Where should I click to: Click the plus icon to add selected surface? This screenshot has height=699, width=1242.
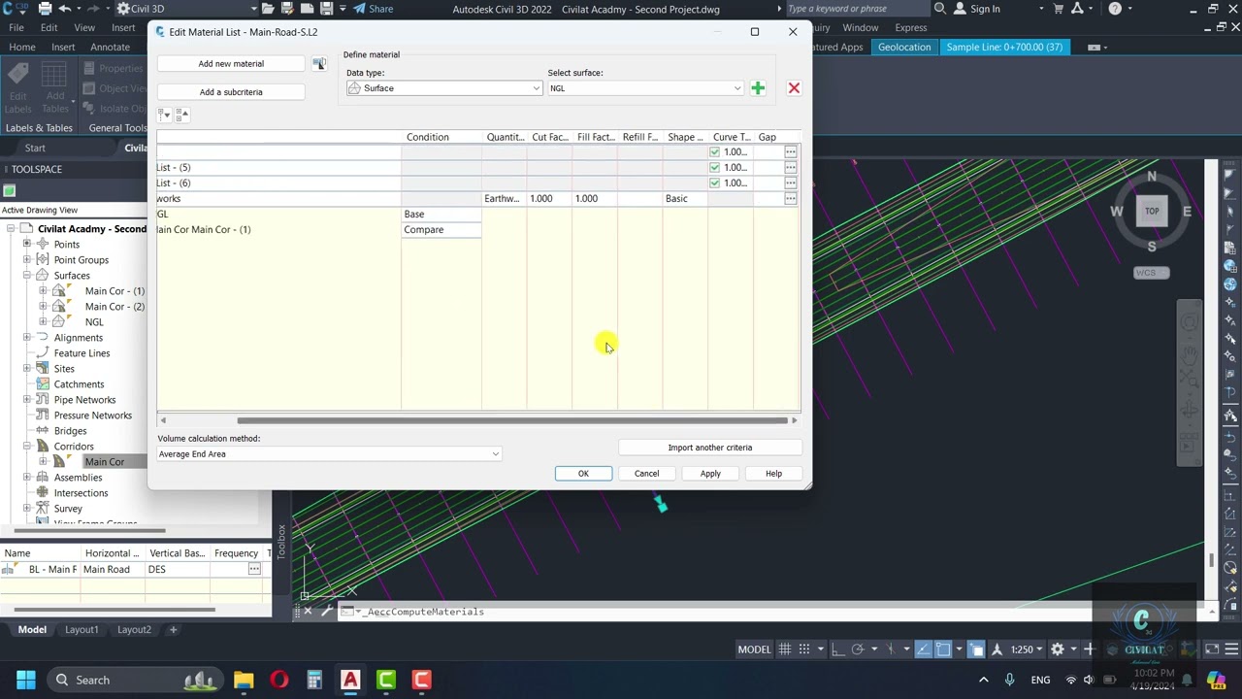coord(758,88)
